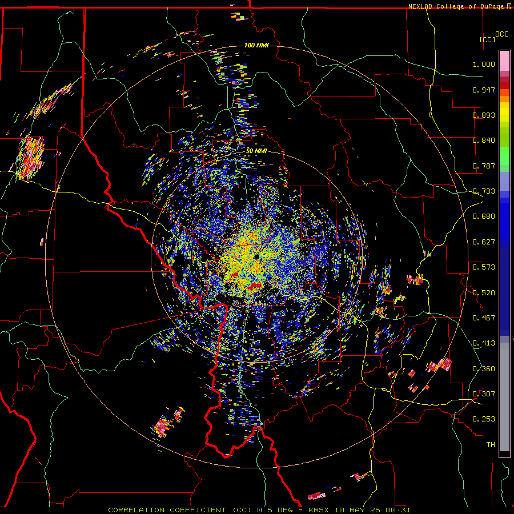Select the 0.947 scale value
Screen dimensions: 514x514
point(484,90)
